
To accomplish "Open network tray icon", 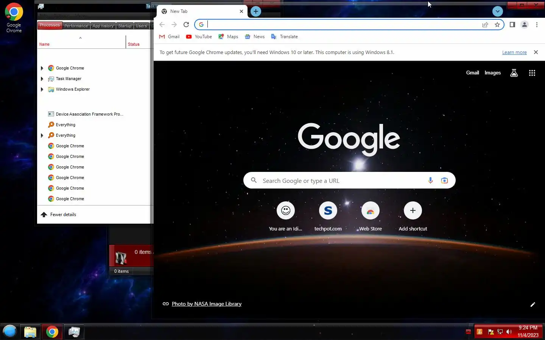I will 500,332.
